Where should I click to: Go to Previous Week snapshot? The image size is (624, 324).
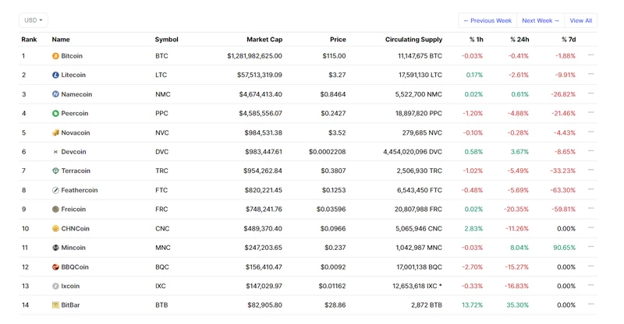[487, 20]
